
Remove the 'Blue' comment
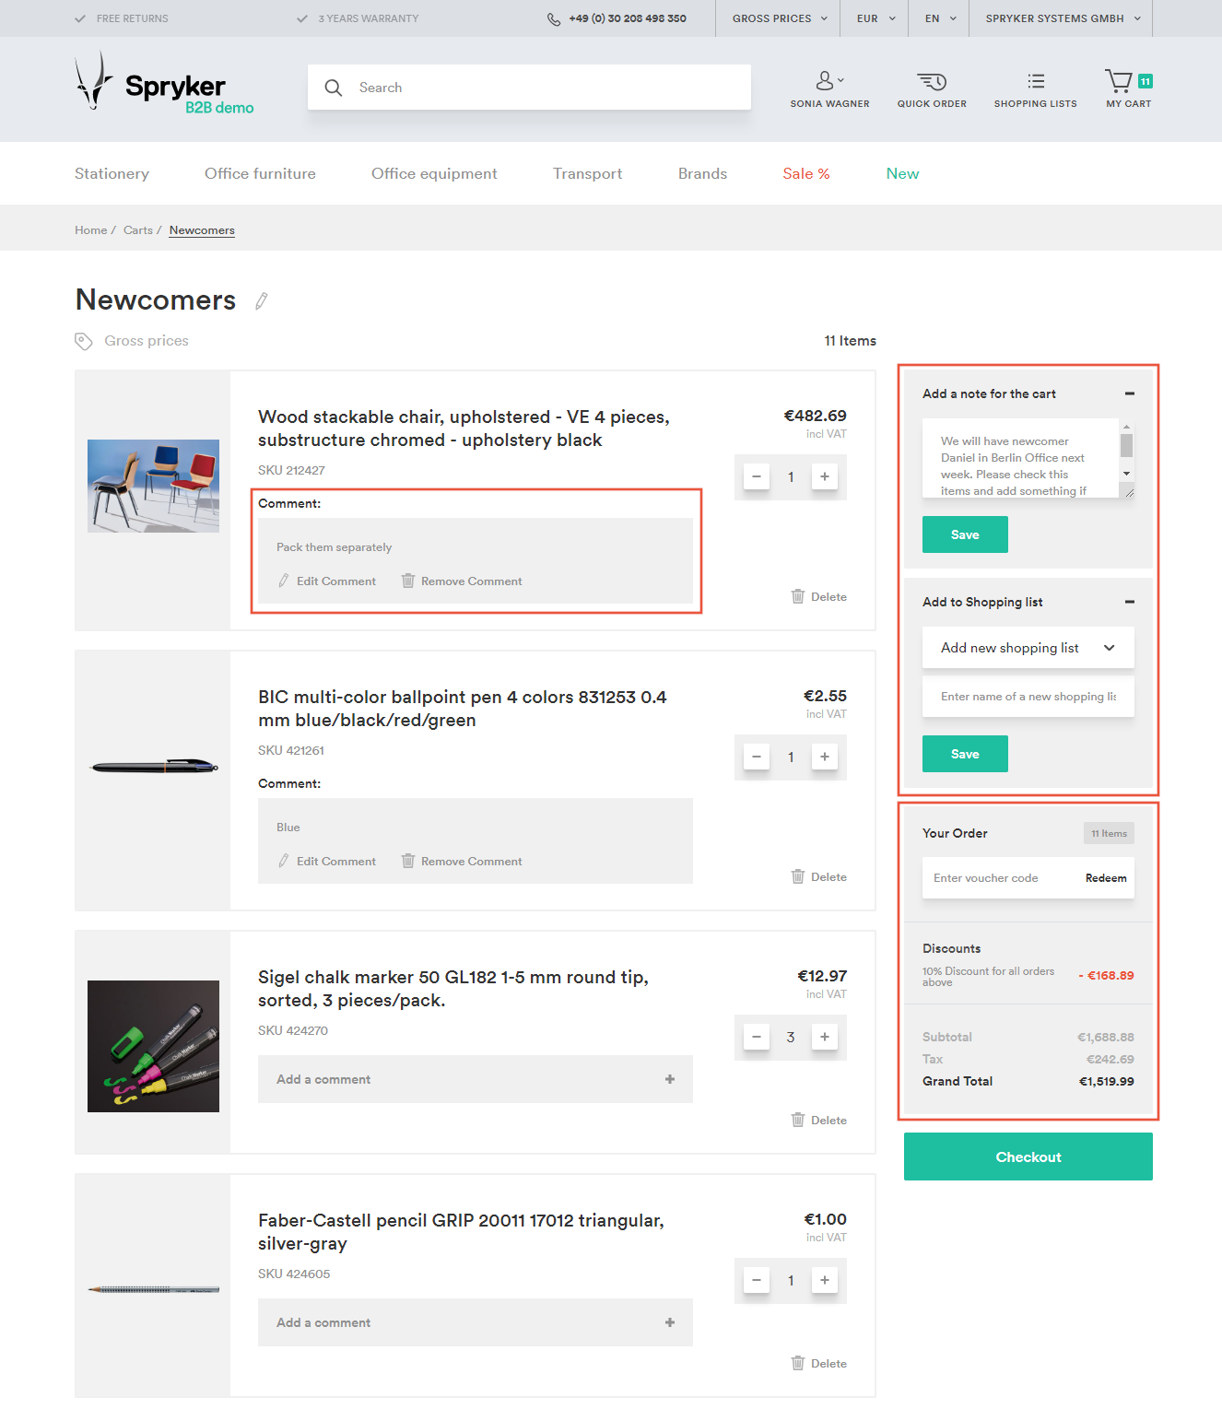pyautogui.click(x=462, y=862)
